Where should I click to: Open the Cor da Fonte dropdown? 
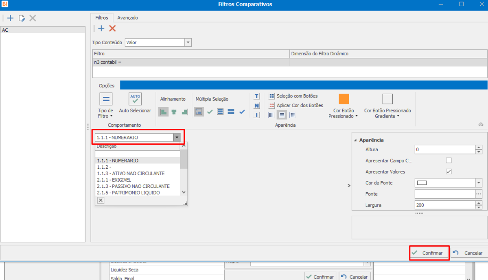coord(479,183)
